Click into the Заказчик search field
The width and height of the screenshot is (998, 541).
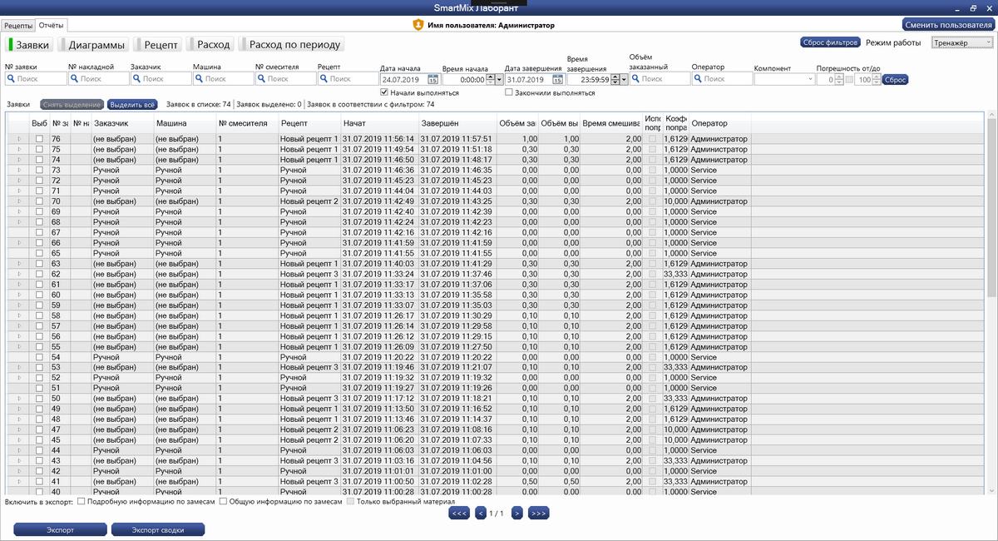161,79
